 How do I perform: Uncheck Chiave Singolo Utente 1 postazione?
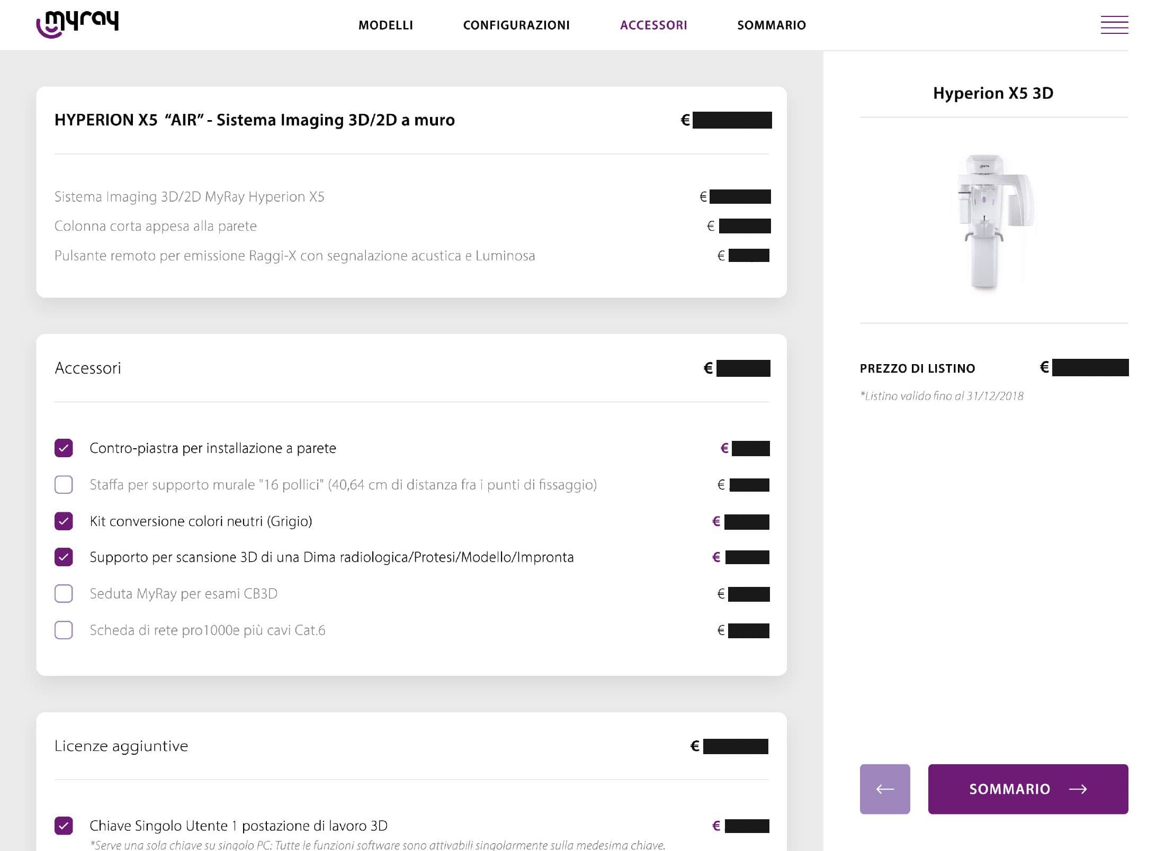(64, 825)
